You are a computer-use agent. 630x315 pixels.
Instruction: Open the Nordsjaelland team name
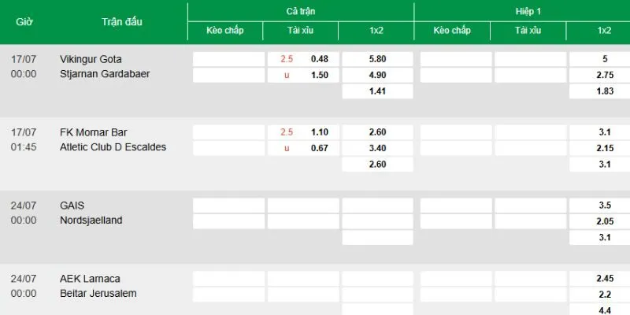pyautogui.click(x=91, y=220)
